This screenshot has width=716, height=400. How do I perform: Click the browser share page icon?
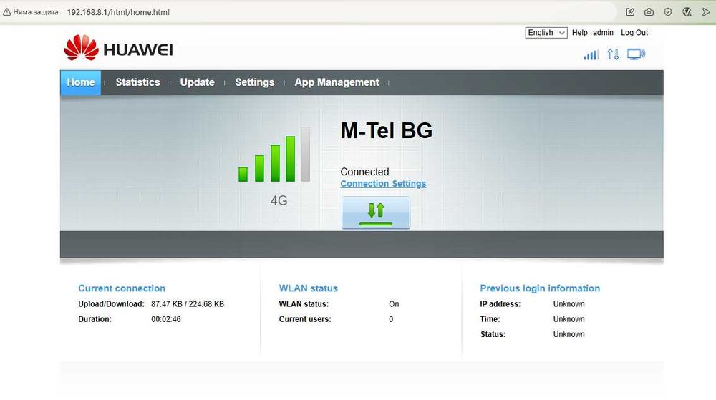[630, 12]
